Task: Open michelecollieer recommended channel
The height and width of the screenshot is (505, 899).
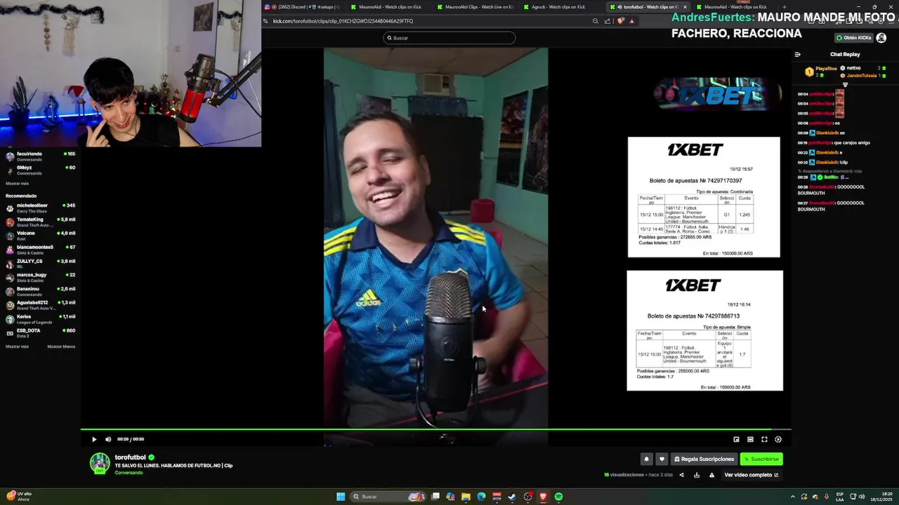Action: 41,208
